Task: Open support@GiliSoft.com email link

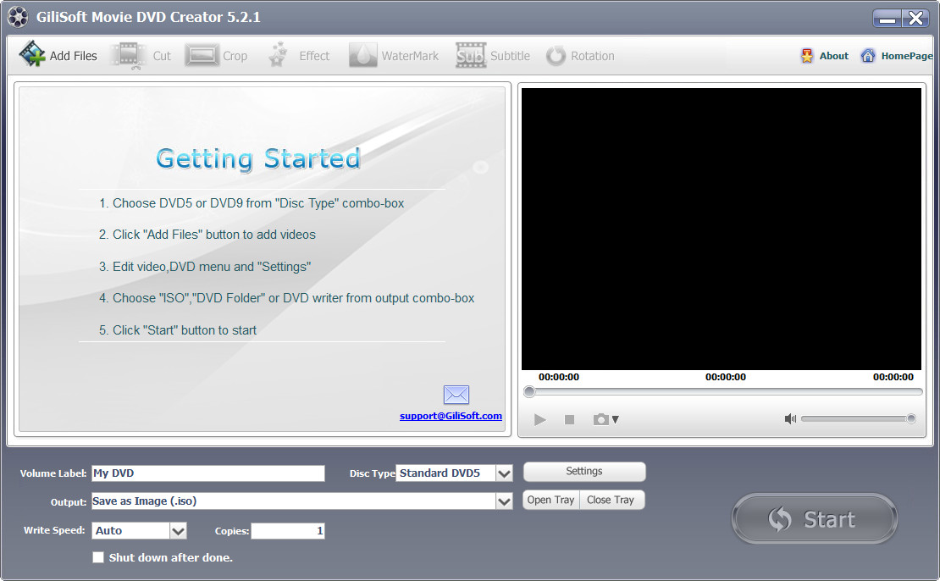Action: (451, 416)
